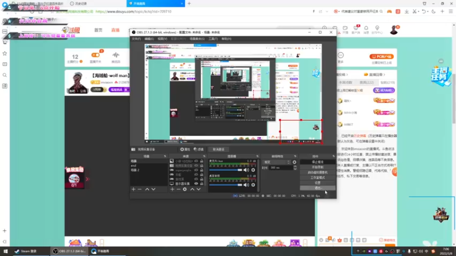Click 停止推流 stop streaming button
This screenshot has width=456, height=256.
pos(317,162)
